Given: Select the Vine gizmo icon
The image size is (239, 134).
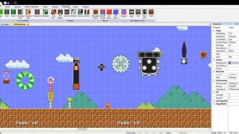Looking at the screenshot, I should point(7,13).
